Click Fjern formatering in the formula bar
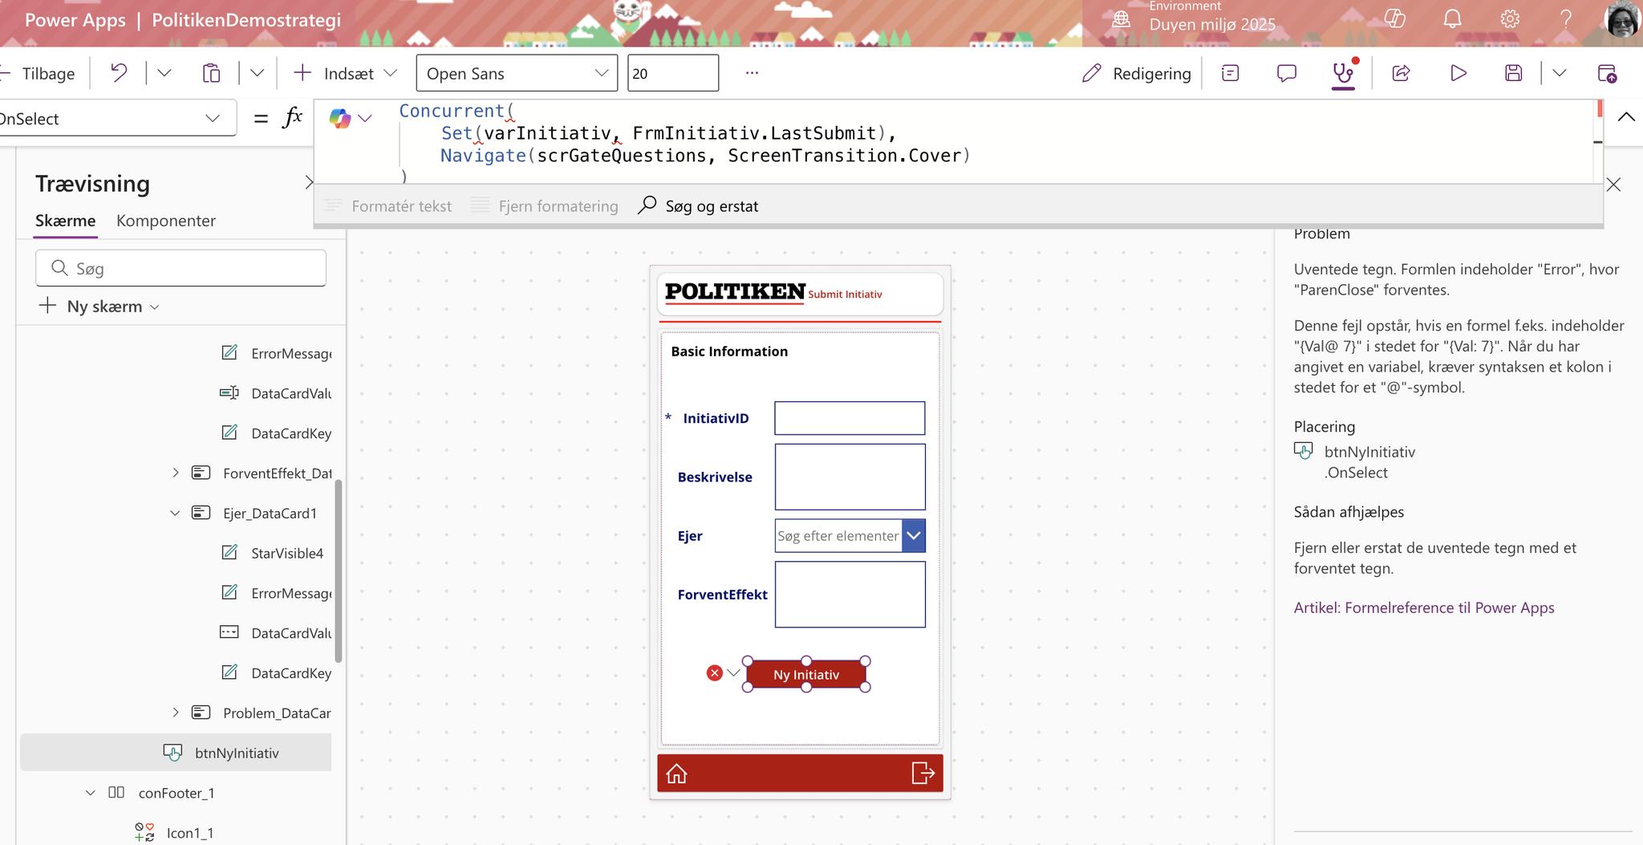The image size is (1643, 845). [545, 206]
